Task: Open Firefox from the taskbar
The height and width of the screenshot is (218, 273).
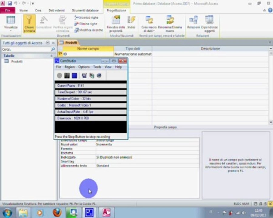Action: 57,213
